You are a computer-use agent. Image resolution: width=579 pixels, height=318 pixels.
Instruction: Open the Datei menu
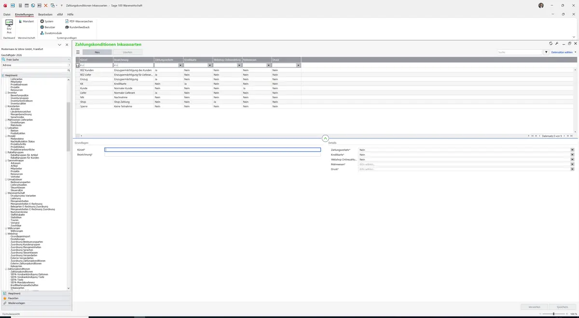click(7, 14)
